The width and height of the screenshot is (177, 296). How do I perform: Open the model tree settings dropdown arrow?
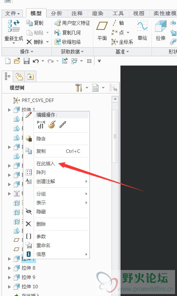click(x=87, y=88)
